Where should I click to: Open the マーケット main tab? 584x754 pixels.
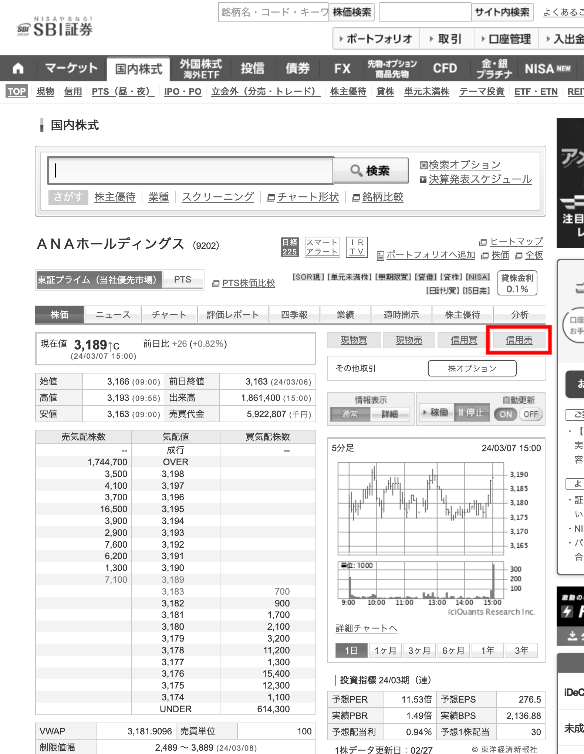[71, 68]
